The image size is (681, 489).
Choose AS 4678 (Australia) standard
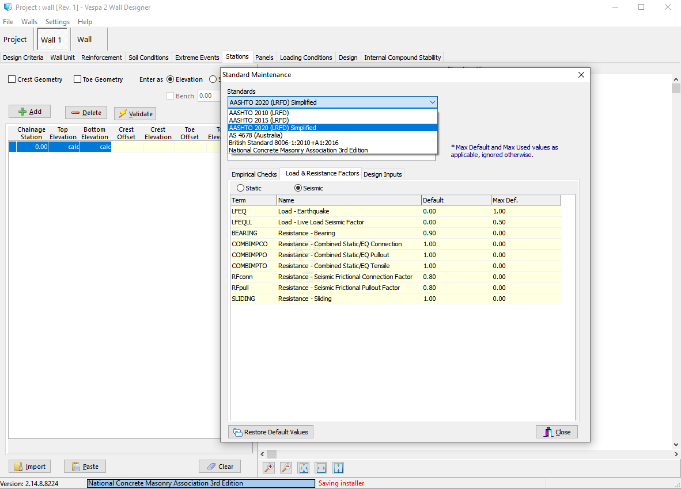(332, 135)
